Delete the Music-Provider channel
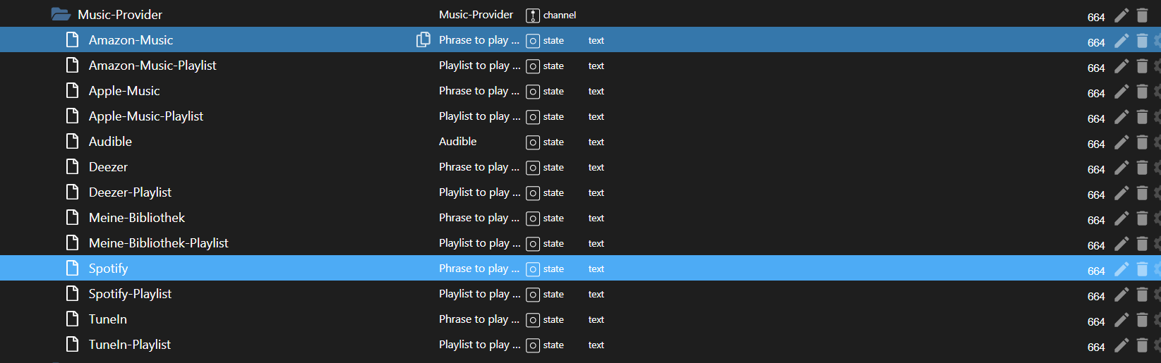This screenshot has width=1161, height=363. (x=1142, y=16)
